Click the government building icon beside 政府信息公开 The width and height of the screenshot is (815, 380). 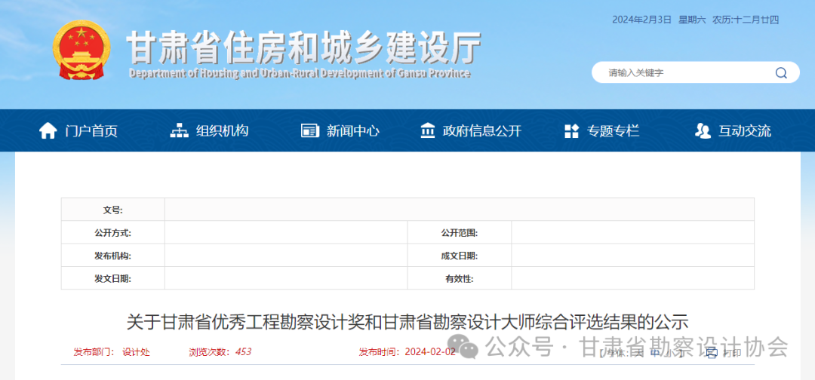[428, 130]
